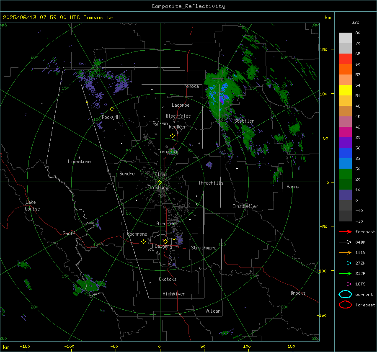The width and height of the screenshot is (377, 352).
Task: Click the strong purple storm core near Stettler
Action: [x=223, y=98]
